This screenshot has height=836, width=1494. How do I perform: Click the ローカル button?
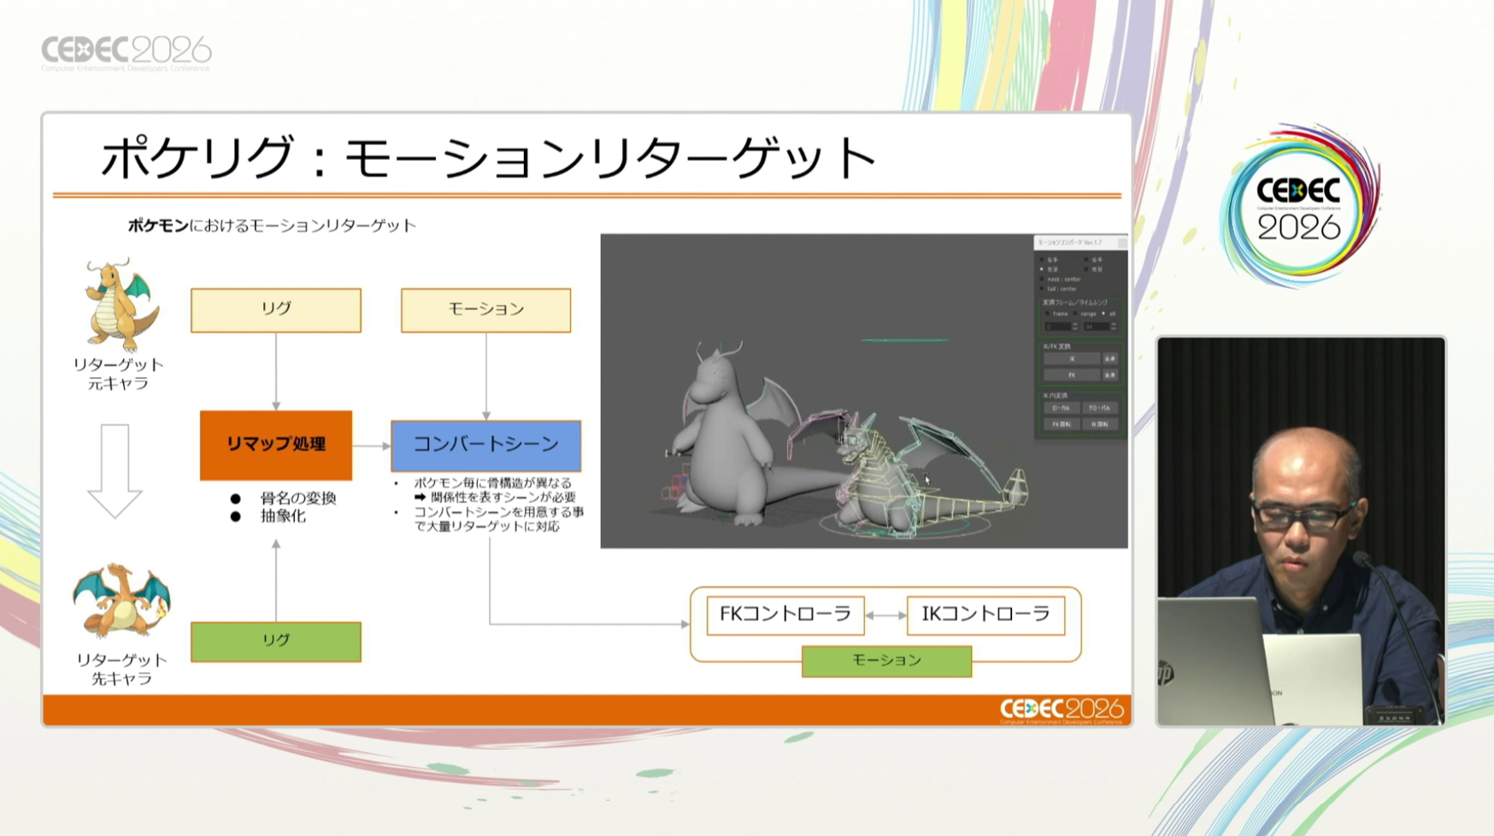coord(1062,408)
